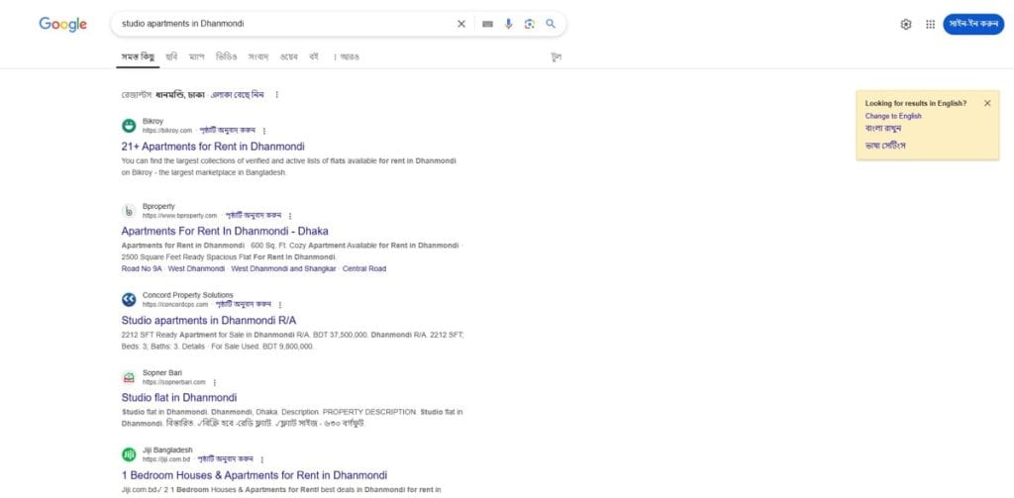Open the Tools filter button
The width and height of the screenshot is (1014, 498).
tap(556, 56)
